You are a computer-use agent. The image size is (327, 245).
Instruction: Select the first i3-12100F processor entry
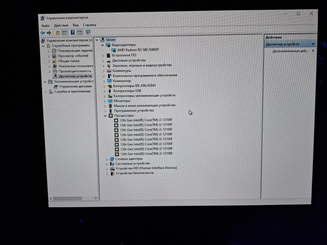146,120
